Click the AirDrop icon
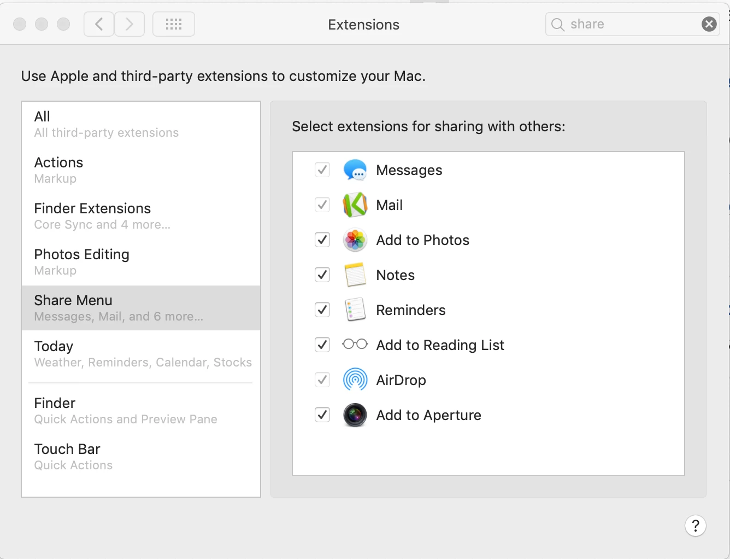This screenshot has height=559, width=730. point(355,380)
